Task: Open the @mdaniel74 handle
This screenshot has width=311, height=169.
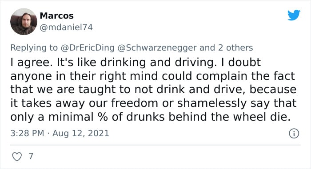Action: (66, 28)
